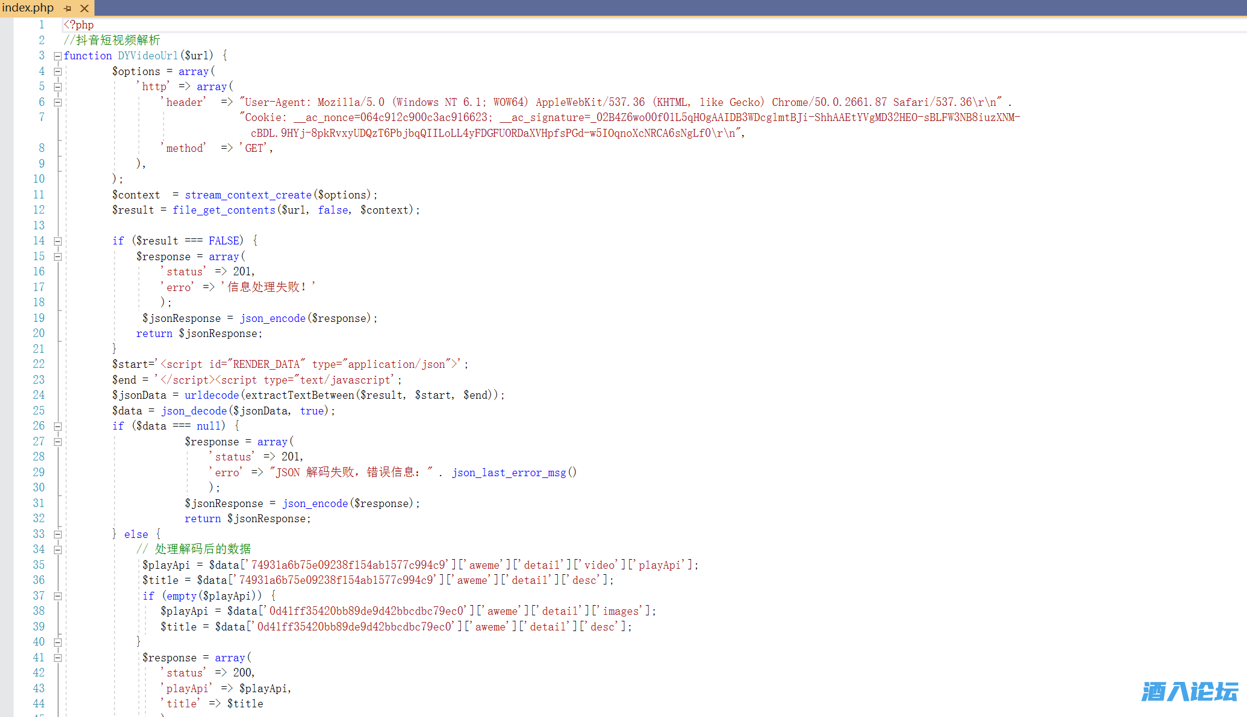Collapse the if $result === FALSE block on line 14
Viewport: 1247px width, 717px height.
[x=58, y=241]
